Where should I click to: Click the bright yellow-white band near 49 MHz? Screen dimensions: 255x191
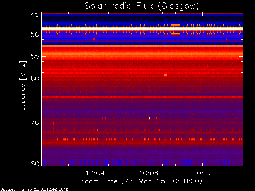142,29
